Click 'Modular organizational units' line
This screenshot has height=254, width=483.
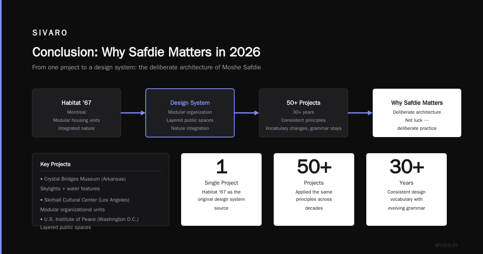[72, 209]
